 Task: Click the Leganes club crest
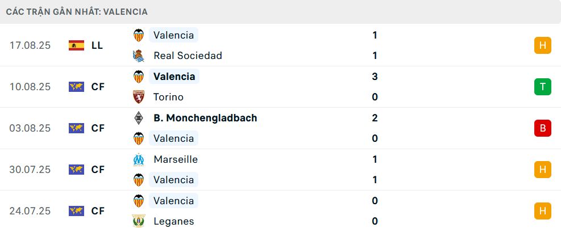pos(138,221)
